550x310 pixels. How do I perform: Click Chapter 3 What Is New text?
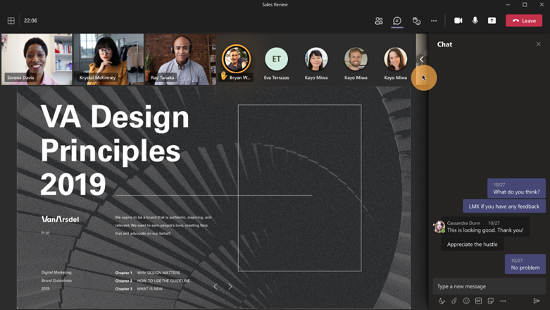139,289
